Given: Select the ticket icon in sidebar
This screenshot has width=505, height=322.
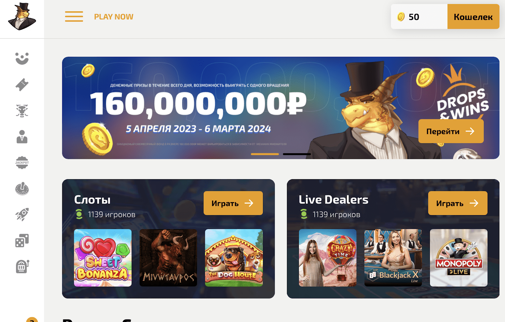Looking at the screenshot, I should (x=22, y=85).
